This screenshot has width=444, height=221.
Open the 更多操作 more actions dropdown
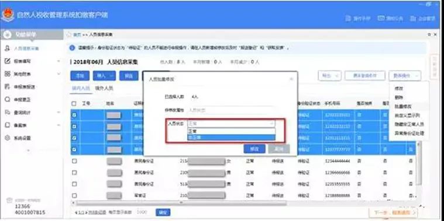[x=405, y=76]
